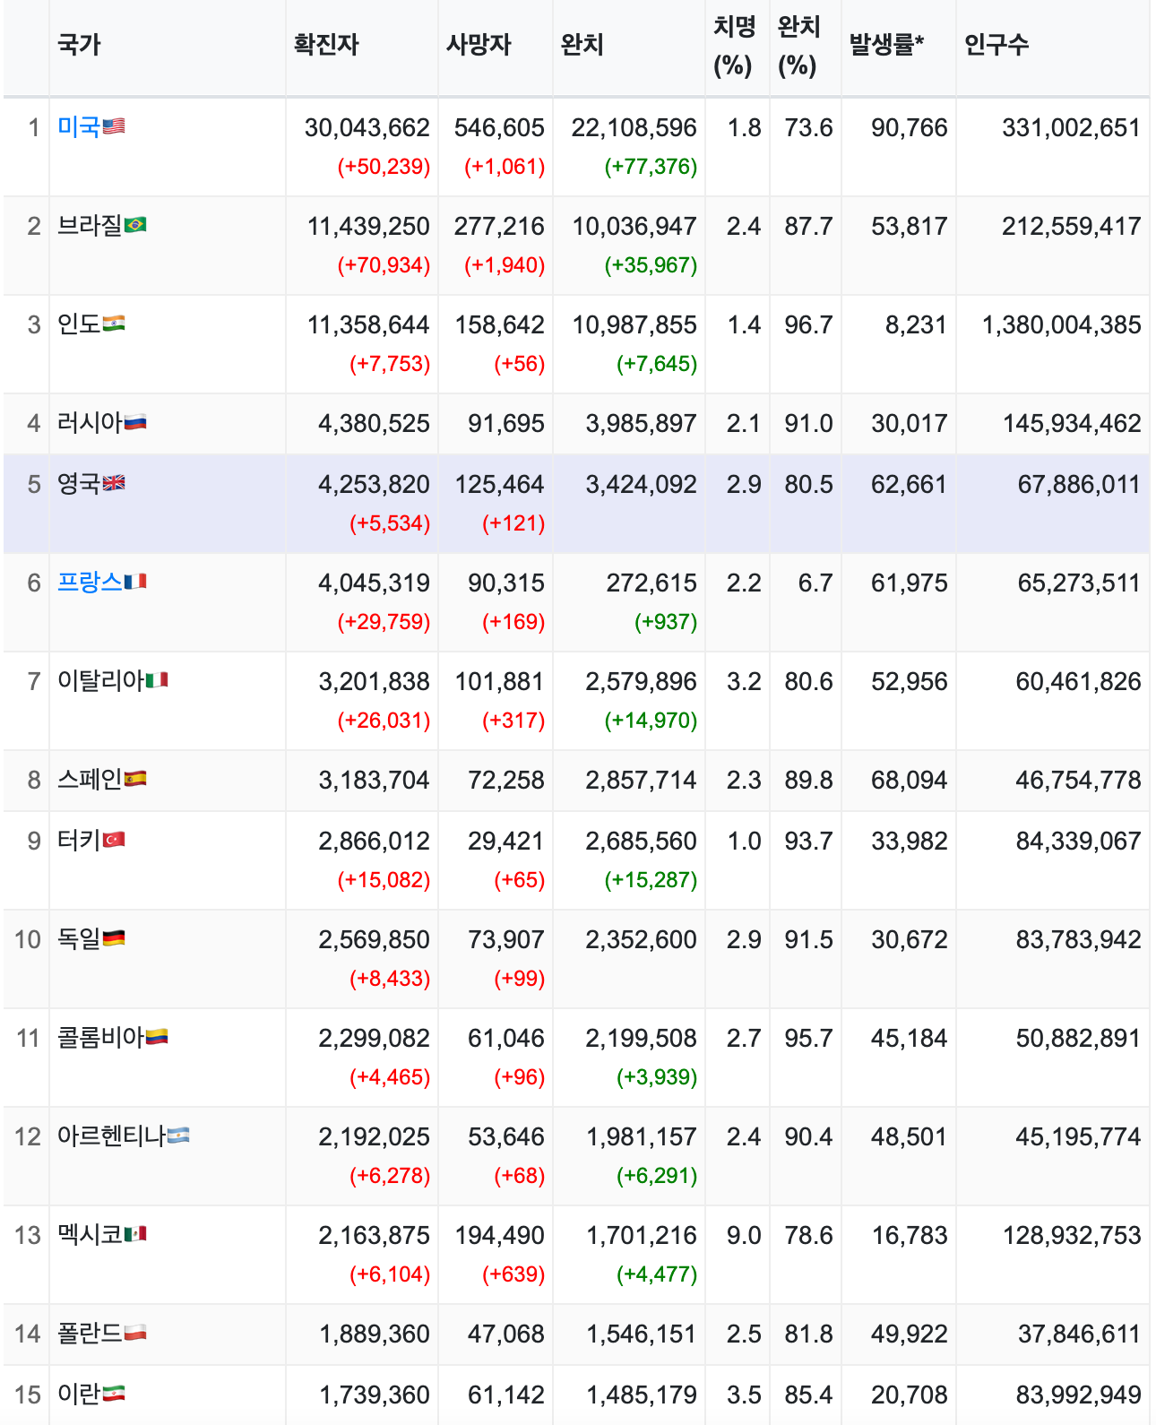Click Colombia deaths value 61,046
This screenshot has height=1425, width=1156.
(x=506, y=1038)
